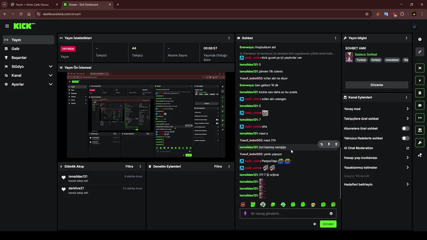Click the chat bubble icon in right sidebar

pyautogui.click(x=420, y=105)
